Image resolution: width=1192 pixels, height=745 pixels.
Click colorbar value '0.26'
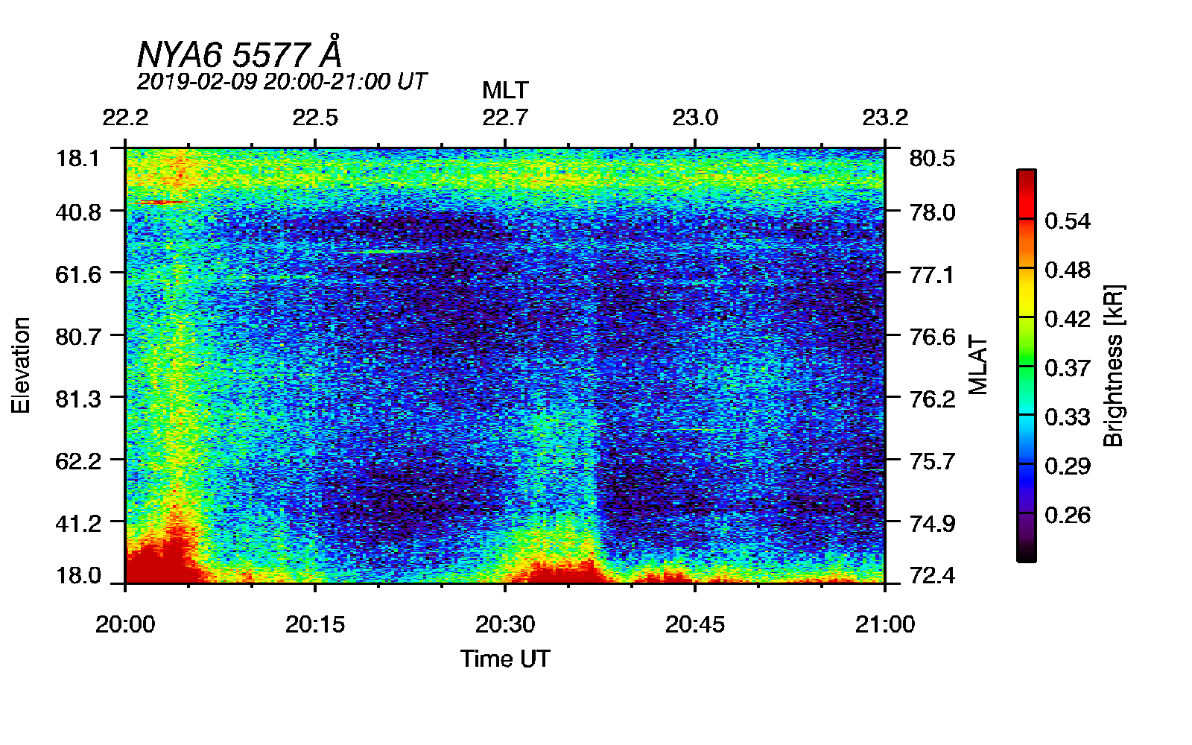1068,515
